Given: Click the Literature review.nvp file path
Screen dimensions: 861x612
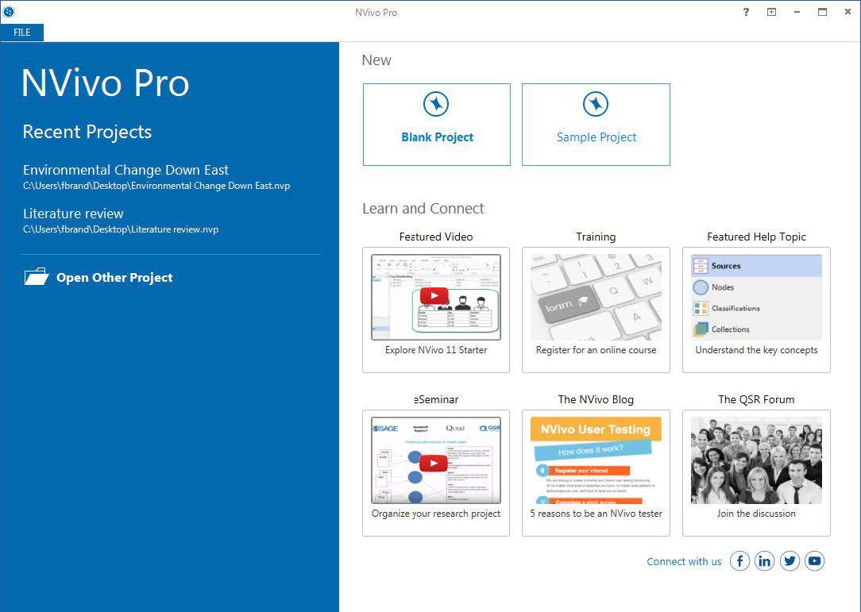Looking at the screenshot, I should (121, 229).
